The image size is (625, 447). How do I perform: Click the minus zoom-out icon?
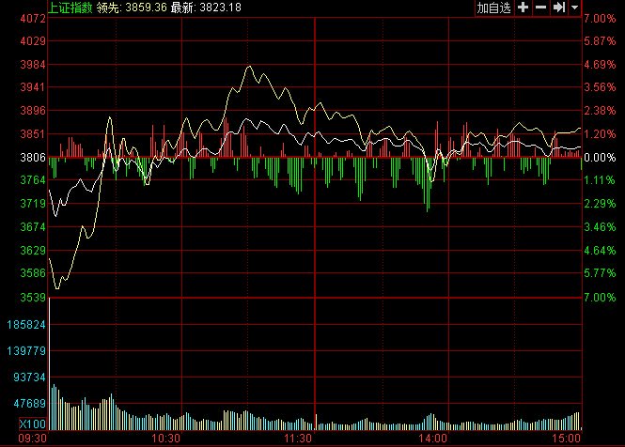pyautogui.click(x=540, y=8)
